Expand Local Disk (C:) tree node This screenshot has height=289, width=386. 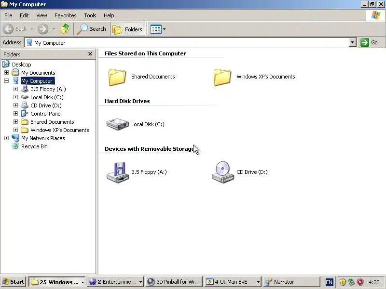[16, 97]
